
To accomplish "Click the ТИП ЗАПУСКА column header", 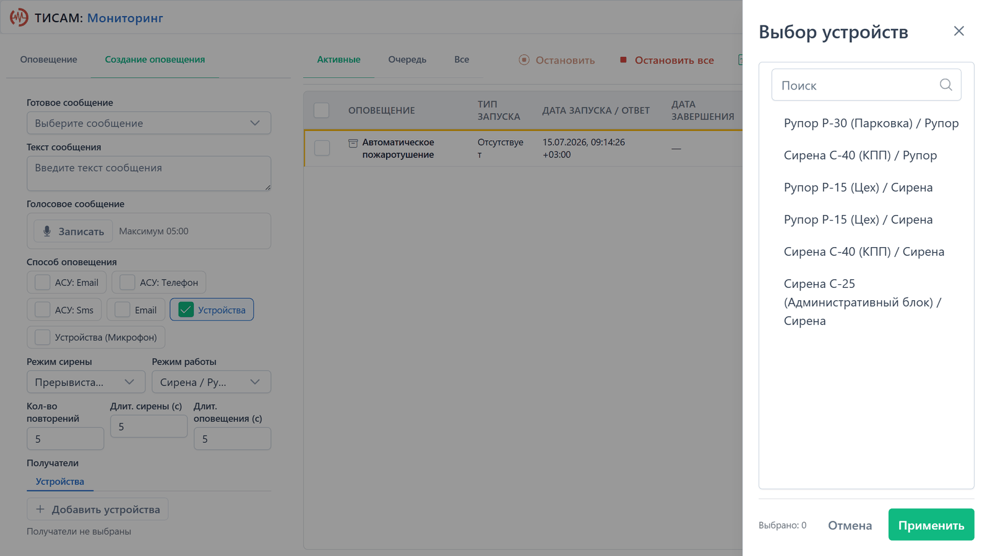I will click(499, 110).
